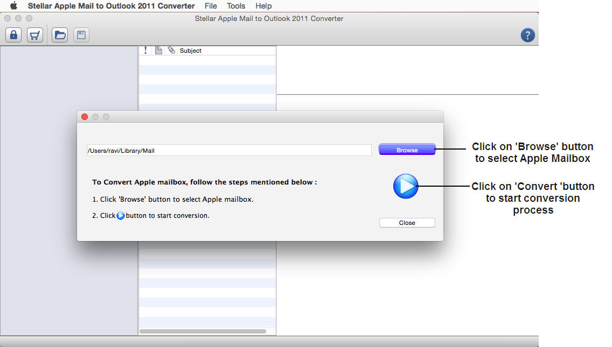Click the heading "To Convert Apple mailbox, follow the steps"

click(x=205, y=182)
